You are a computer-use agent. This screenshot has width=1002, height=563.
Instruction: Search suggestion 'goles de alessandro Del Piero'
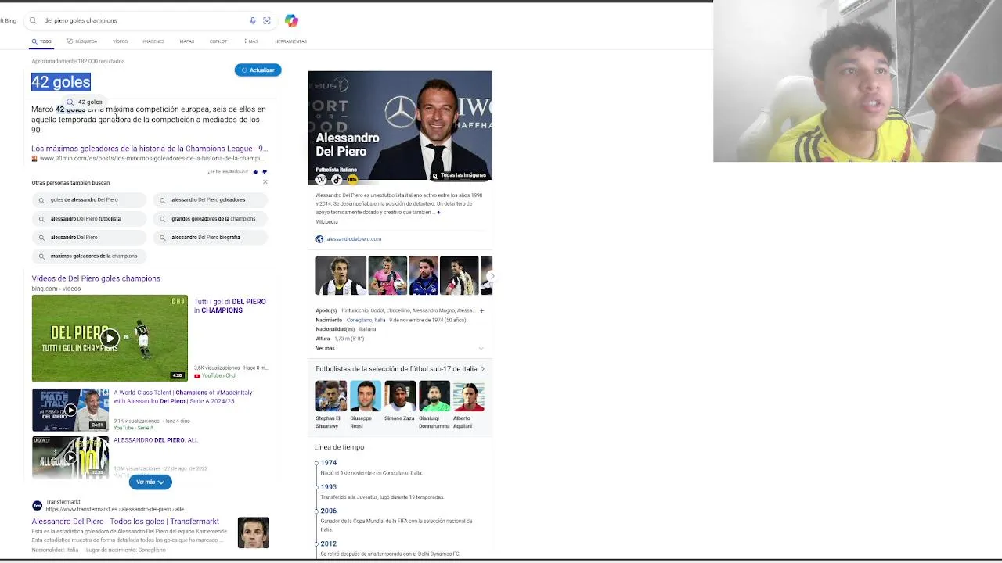point(89,199)
